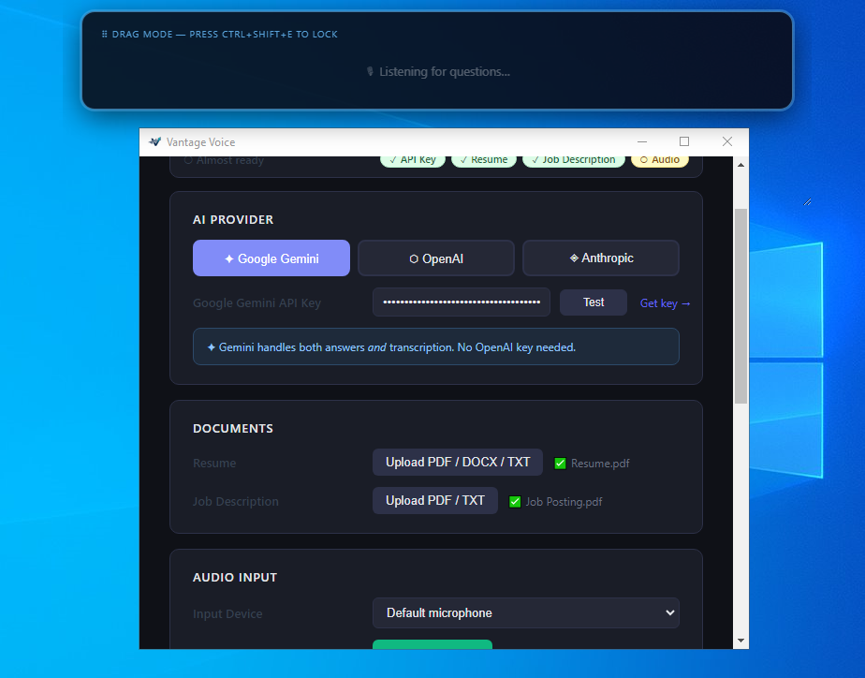This screenshot has height=678, width=865.
Task: Choose Anthropic as the AI provider
Action: (x=600, y=258)
